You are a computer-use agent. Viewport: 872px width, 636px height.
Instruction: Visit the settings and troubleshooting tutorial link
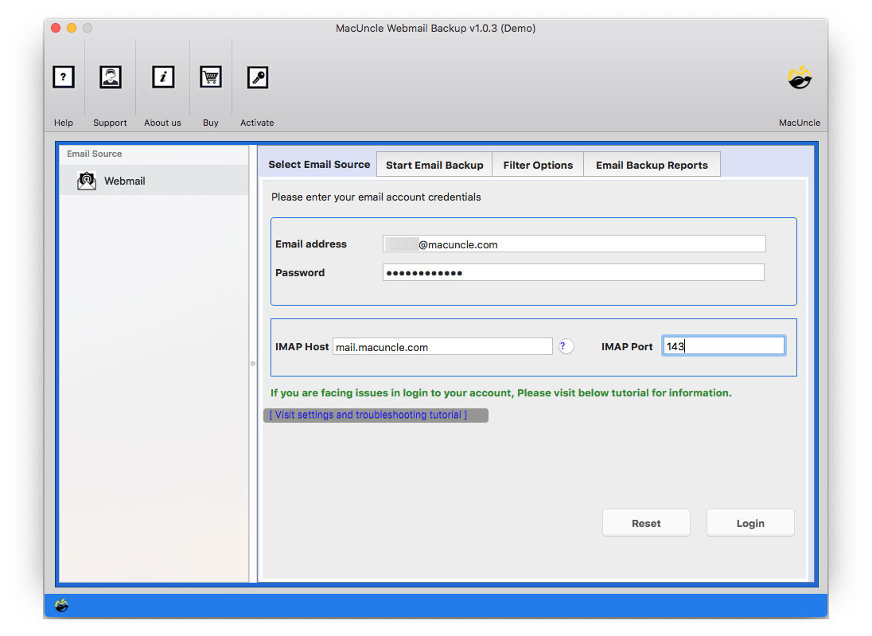375,415
